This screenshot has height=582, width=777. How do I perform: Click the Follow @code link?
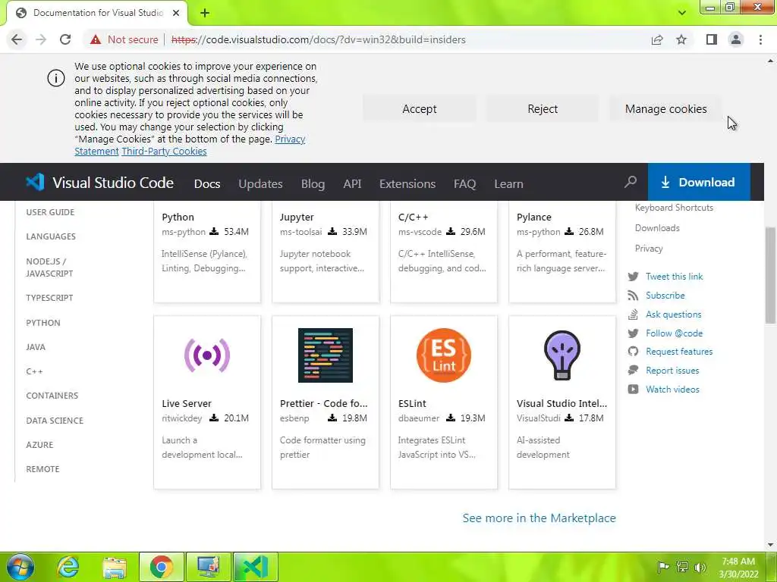[674, 333]
